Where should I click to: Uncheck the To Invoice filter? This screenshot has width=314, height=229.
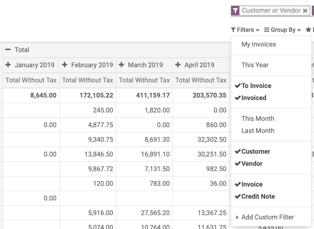pyautogui.click(x=271, y=86)
